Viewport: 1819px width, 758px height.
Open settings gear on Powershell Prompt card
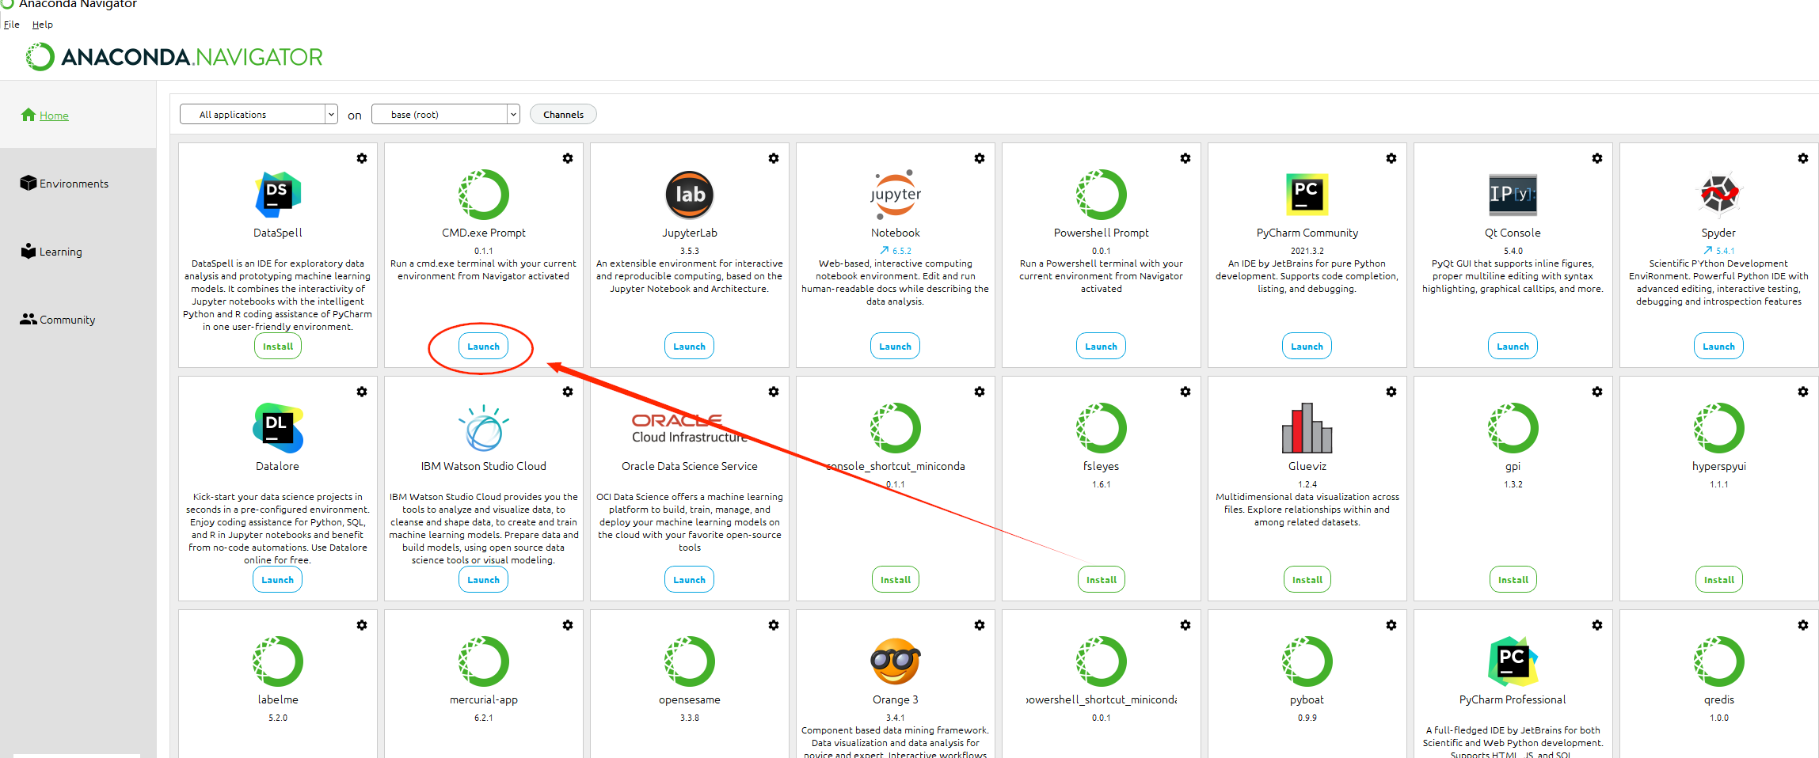pos(1185,158)
